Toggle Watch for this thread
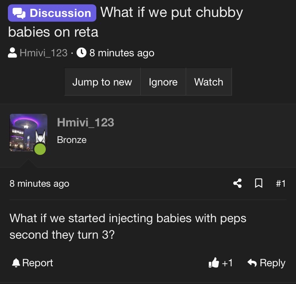 click(x=209, y=82)
